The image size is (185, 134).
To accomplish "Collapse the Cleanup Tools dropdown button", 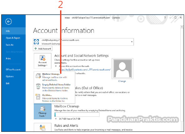I will pos(43,111).
